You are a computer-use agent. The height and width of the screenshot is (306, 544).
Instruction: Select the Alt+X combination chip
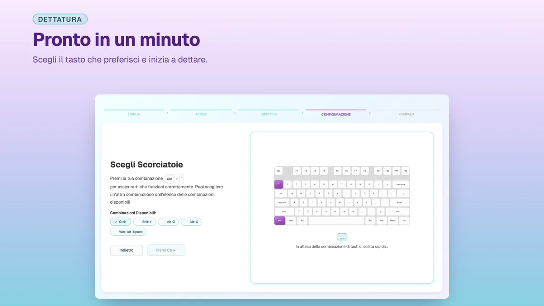pyautogui.click(x=191, y=222)
